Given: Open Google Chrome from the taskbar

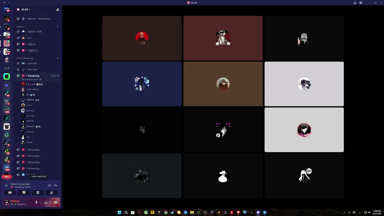Looking at the screenshot, I should point(166,212).
